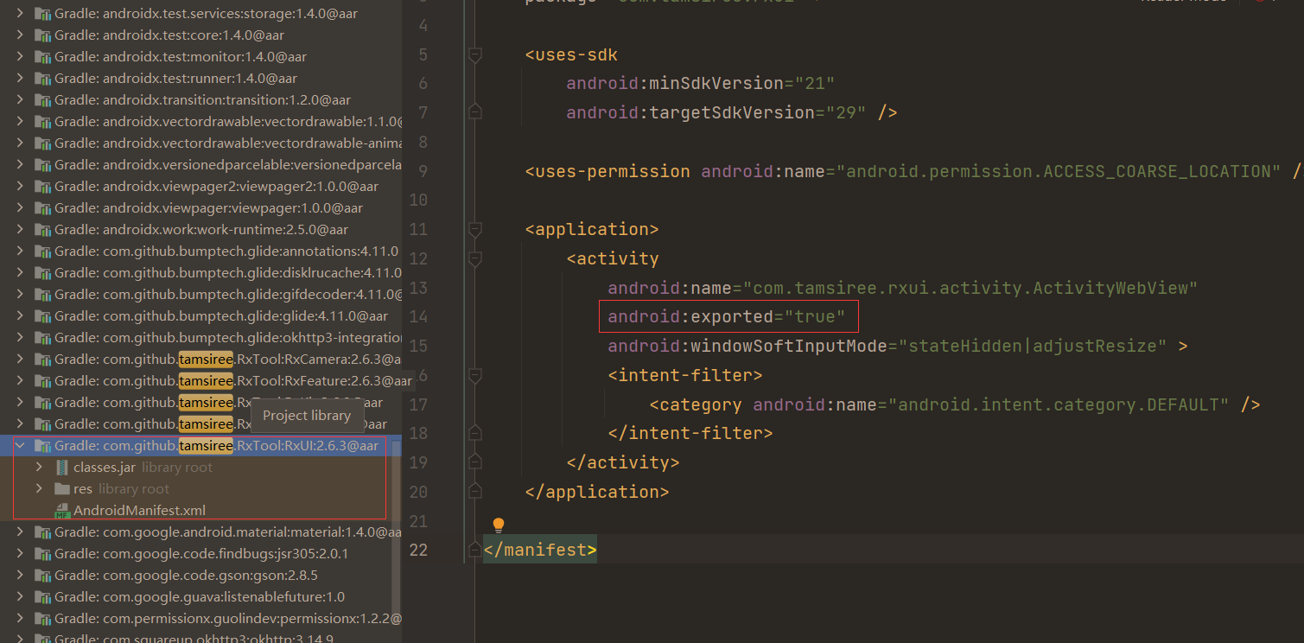Expand the androidx.test:runner:1.4.0@aar node

(x=20, y=79)
